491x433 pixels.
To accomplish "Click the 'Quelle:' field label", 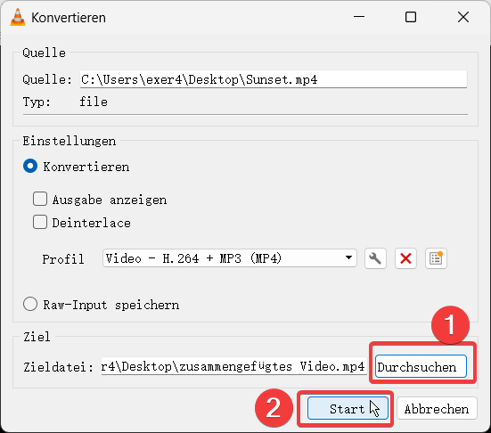I will [47, 79].
